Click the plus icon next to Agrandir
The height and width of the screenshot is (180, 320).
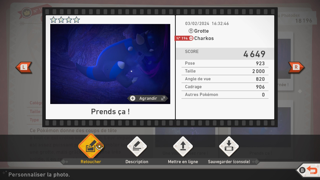(x=133, y=98)
